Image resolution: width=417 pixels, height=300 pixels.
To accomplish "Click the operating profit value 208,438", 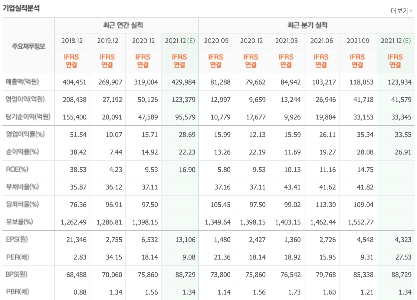I will pos(74,100).
